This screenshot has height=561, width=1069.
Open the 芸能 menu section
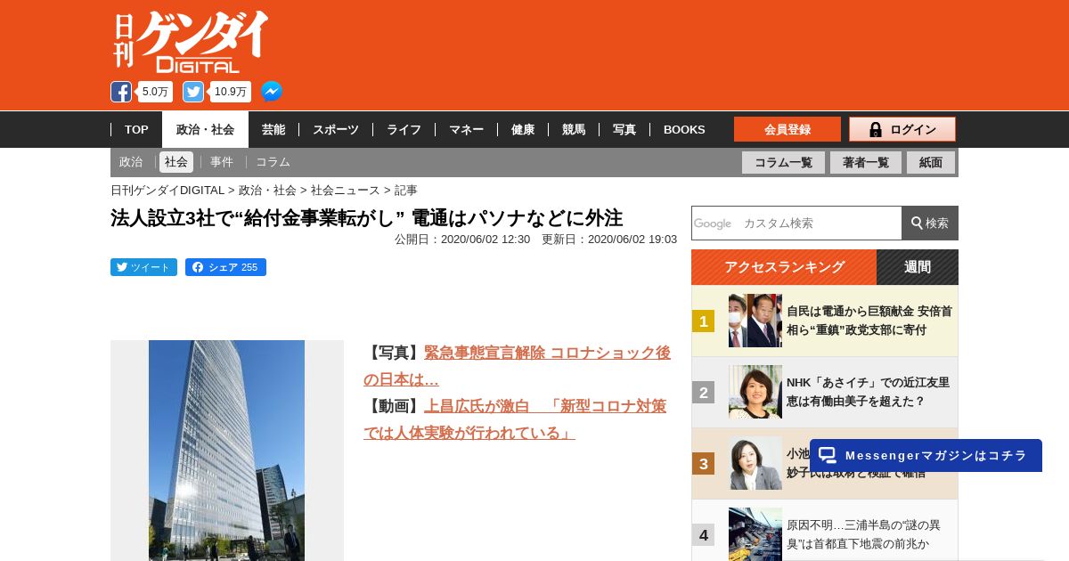pos(273,130)
